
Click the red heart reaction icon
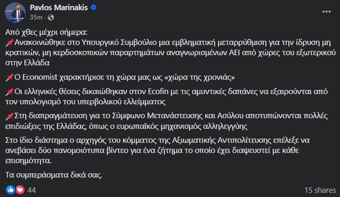[x=20, y=190]
